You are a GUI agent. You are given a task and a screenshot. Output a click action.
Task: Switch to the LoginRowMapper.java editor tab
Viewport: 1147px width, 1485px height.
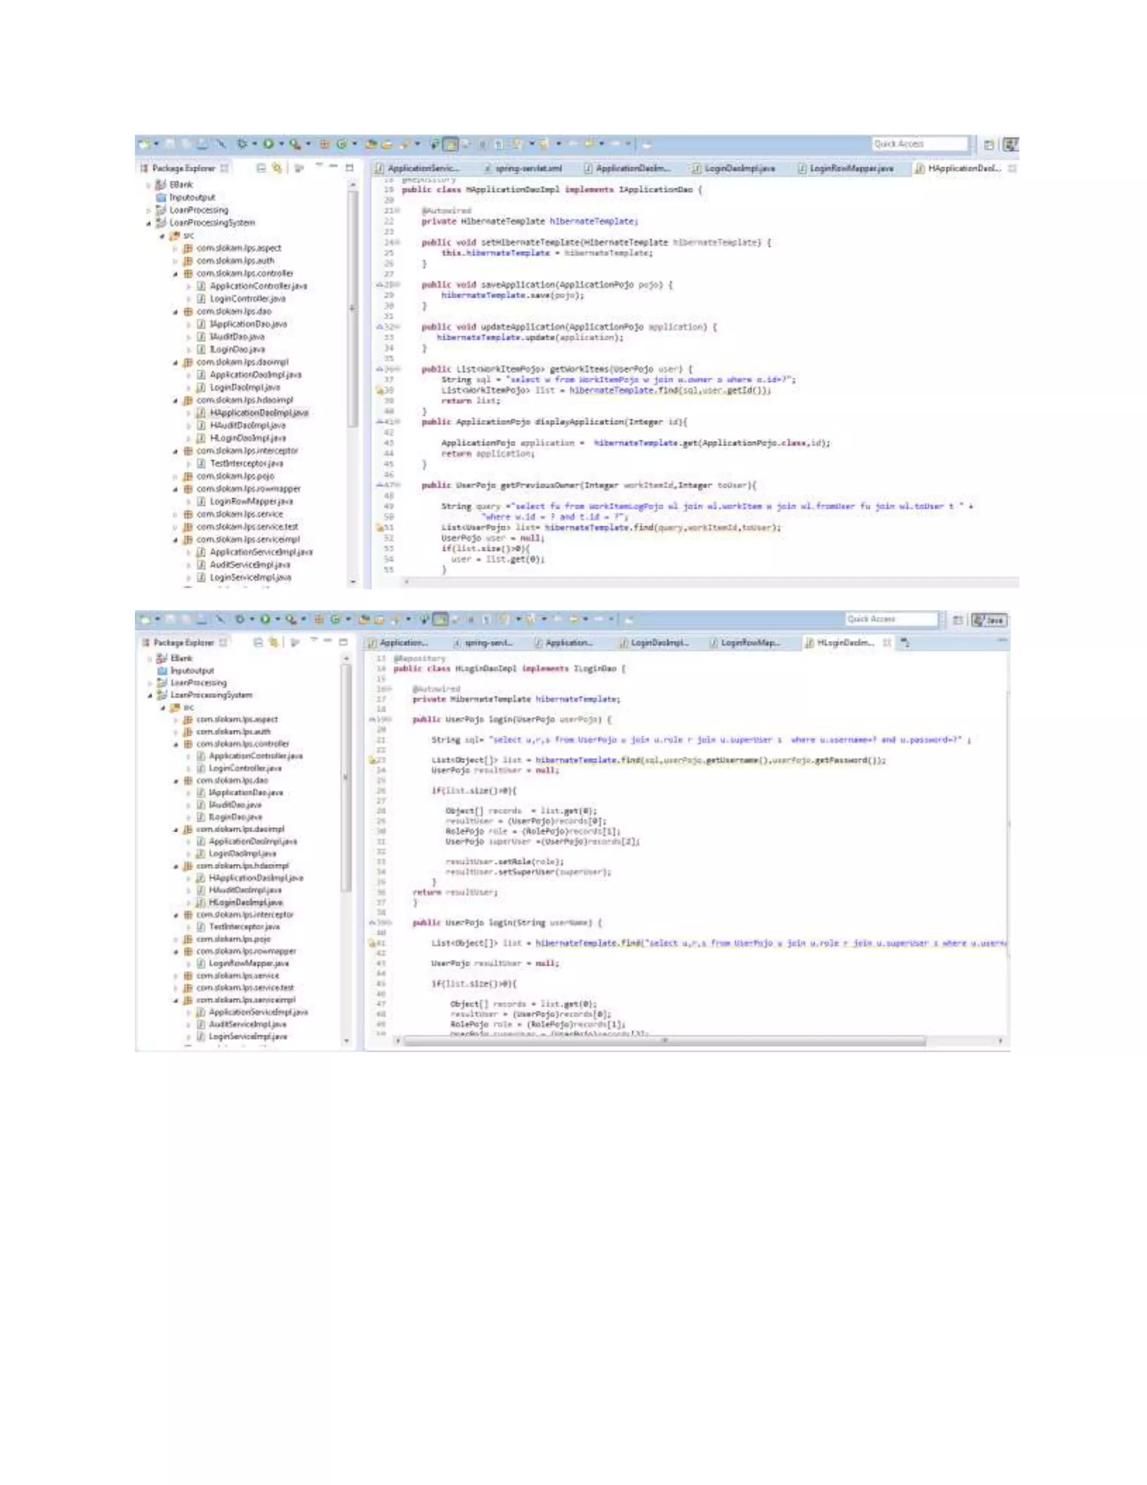851,168
